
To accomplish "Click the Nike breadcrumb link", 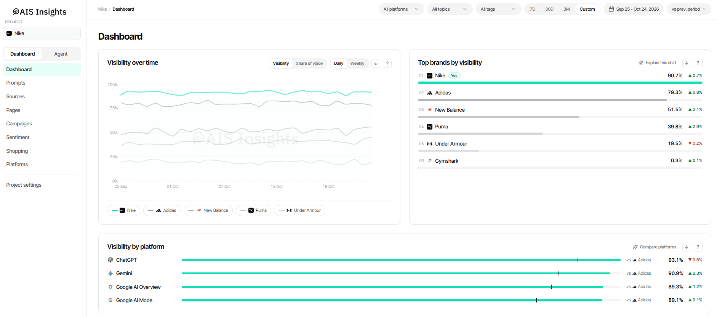I will 102,9.
